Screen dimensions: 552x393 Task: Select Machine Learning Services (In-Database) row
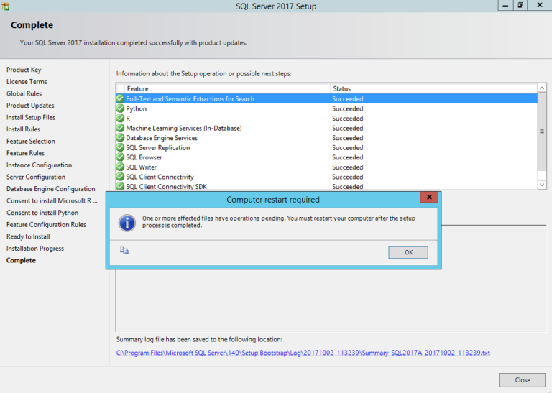point(327,128)
